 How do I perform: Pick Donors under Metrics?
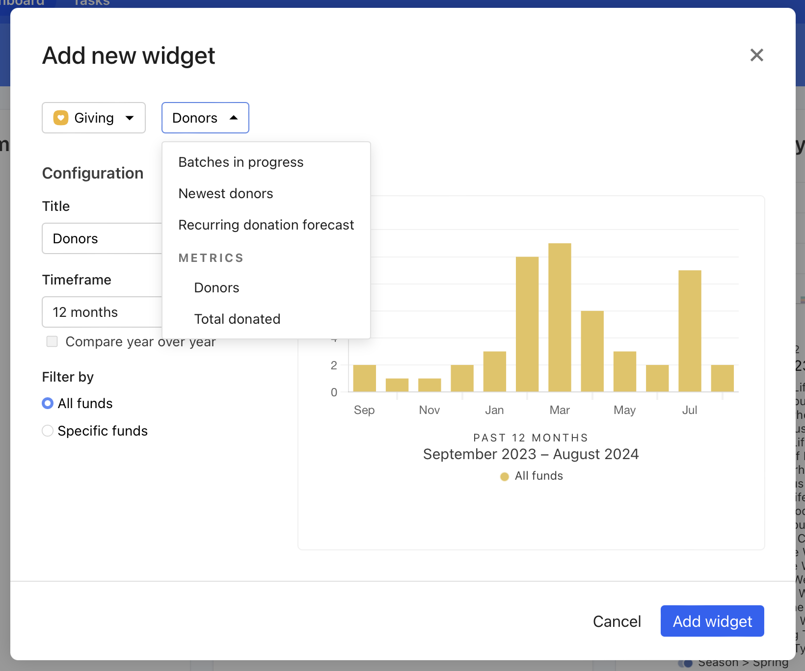216,288
